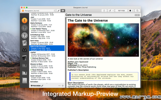Image resolution: width=161 pixels, height=100 pixels.
Task: Open the markup format dropdown
Action: pyautogui.click(x=111, y=11)
